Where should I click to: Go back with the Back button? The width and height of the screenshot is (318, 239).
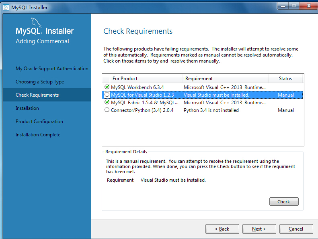click(222, 229)
